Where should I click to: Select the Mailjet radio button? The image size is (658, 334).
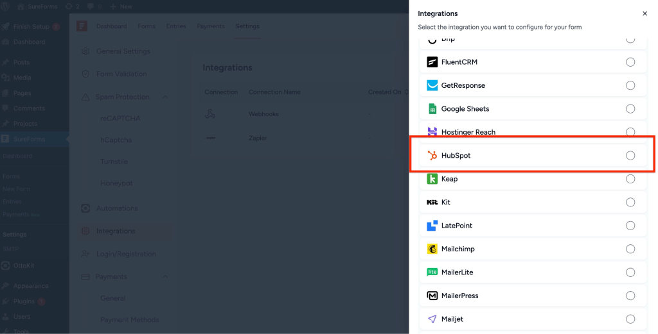click(630, 319)
